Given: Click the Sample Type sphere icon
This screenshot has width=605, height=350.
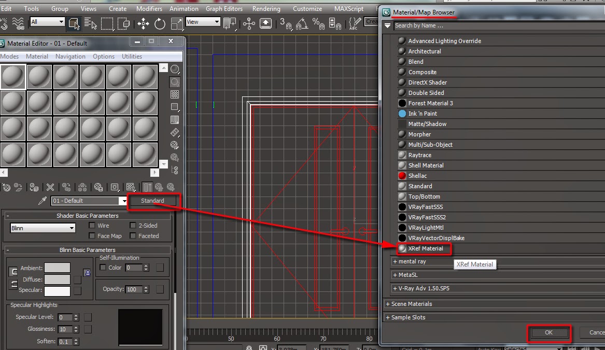Looking at the screenshot, I should 175,69.
